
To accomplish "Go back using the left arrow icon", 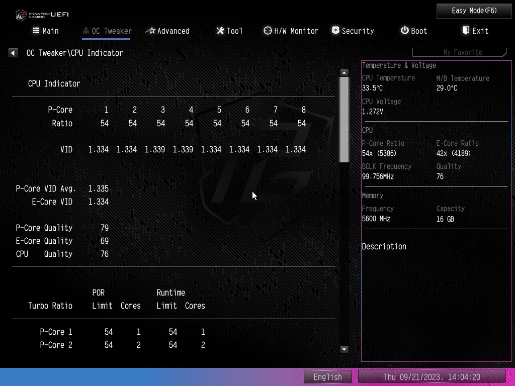I will click(x=13, y=53).
